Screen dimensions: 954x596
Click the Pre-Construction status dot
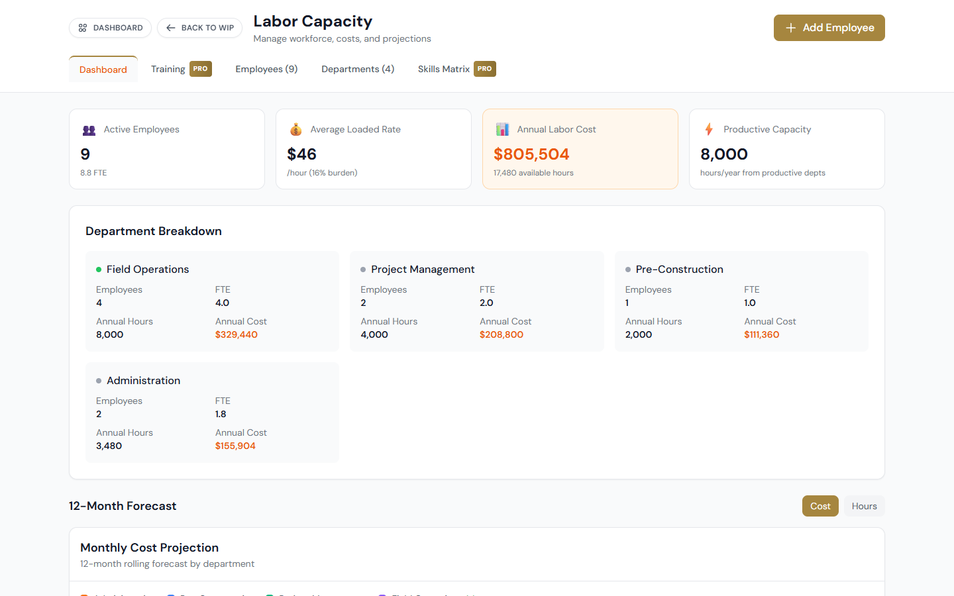pyautogui.click(x=628, y=270)
